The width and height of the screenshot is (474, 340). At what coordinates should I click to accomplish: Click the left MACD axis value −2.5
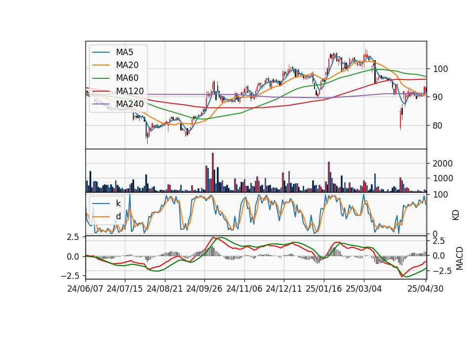tap(70, 276)
